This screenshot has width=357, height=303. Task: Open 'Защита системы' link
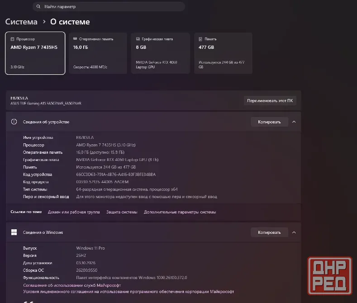pyautogui.click(x=122, y=212)
